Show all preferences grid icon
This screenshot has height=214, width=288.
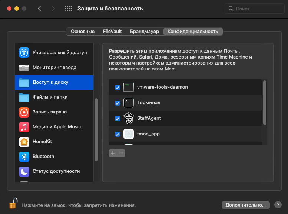[69, 9]
